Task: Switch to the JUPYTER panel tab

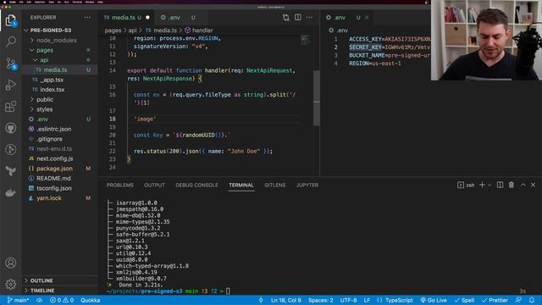Action: 307,185
